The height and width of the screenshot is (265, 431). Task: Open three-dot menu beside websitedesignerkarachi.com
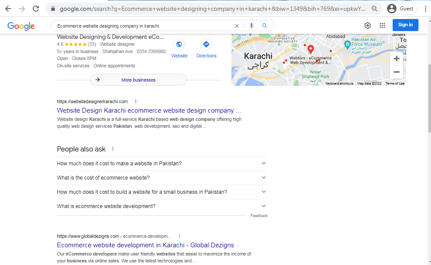[135, 101]
